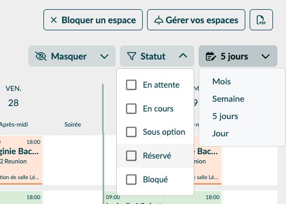Collapse the Statut dropdown arrow
This screenshot has height=204, width=286.
pos(183,56)
